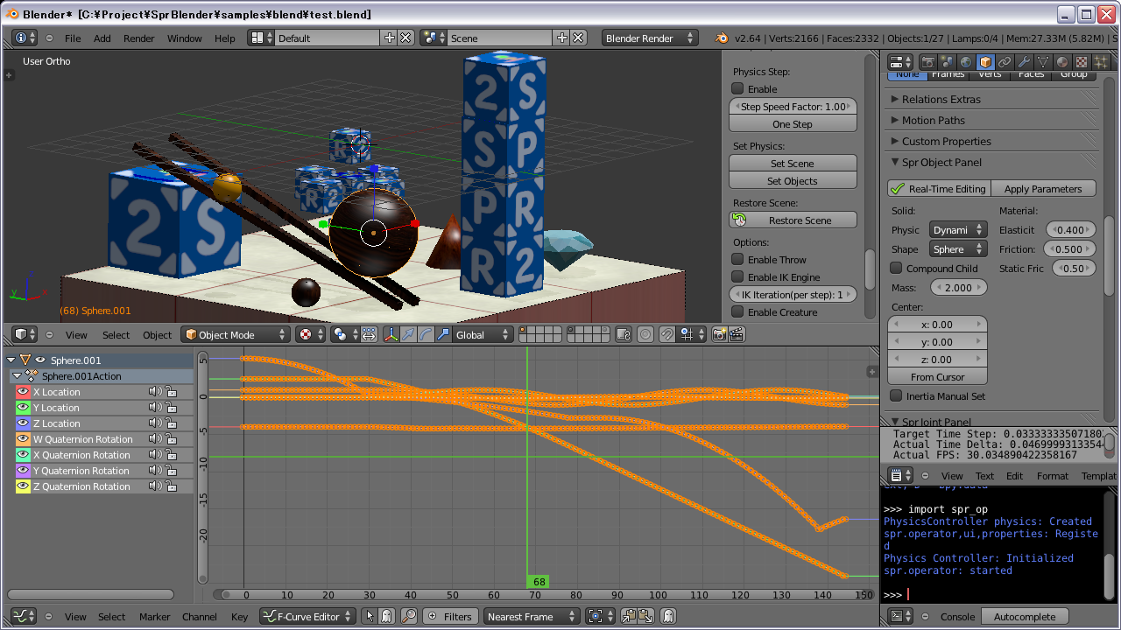Click the magnifier icon in F-Curve header
Image resolution: width=1121 pixels, height=630 pixels.
(409, 616)
